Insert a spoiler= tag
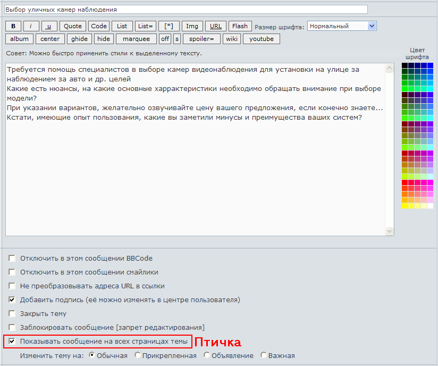Viewport: 438px width, 366px height. click(x=201, y=39)
